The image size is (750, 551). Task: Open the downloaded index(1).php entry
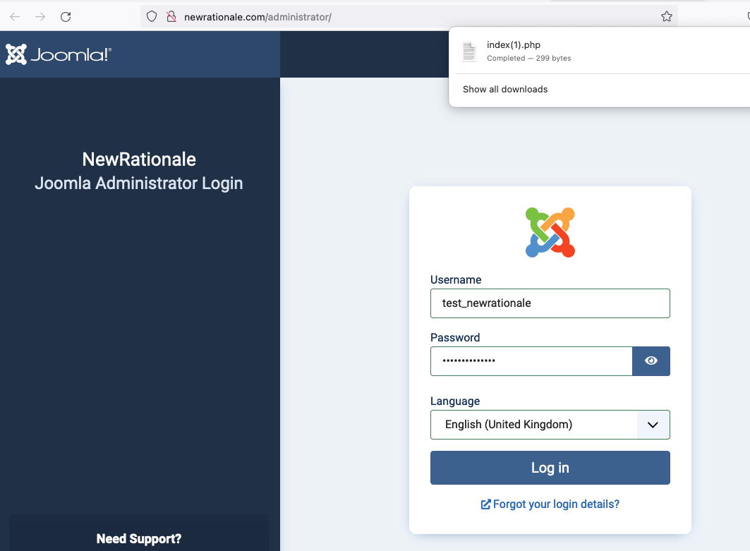[x=603, y=52]
